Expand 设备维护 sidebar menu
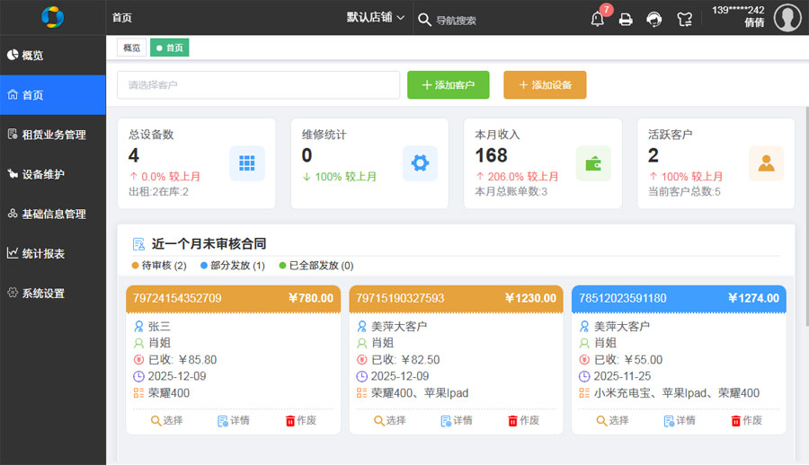This screenshot has width=809, height=465. point(53,174)
